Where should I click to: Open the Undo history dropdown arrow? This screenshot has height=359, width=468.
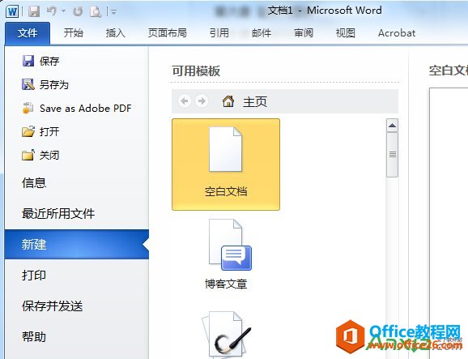point(64,11)
